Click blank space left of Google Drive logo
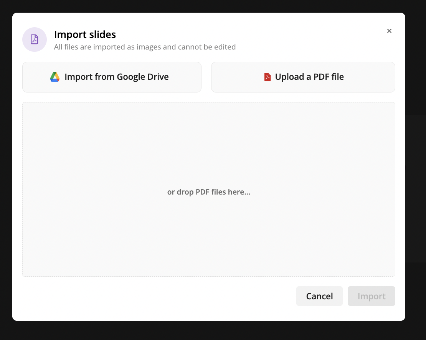This screenshot has width=426, height=340. tap(35, 77)
